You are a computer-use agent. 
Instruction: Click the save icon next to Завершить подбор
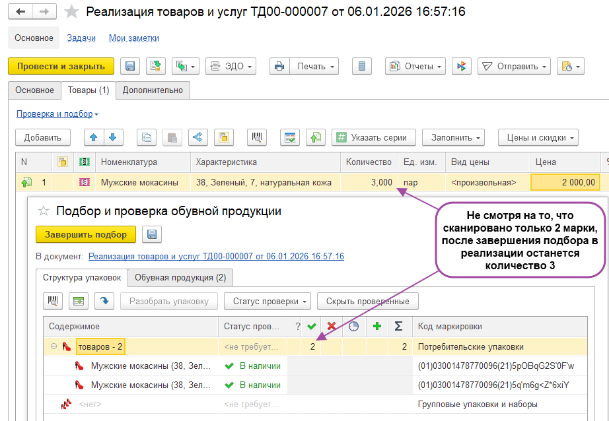click(152, 234)
